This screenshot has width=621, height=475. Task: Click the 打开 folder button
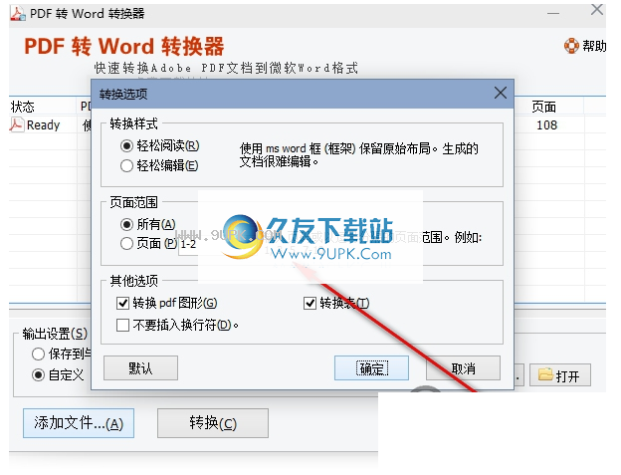tap(560, 374)
